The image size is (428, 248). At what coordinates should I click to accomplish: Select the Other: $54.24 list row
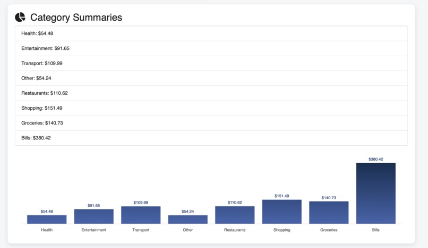point(211,78)
